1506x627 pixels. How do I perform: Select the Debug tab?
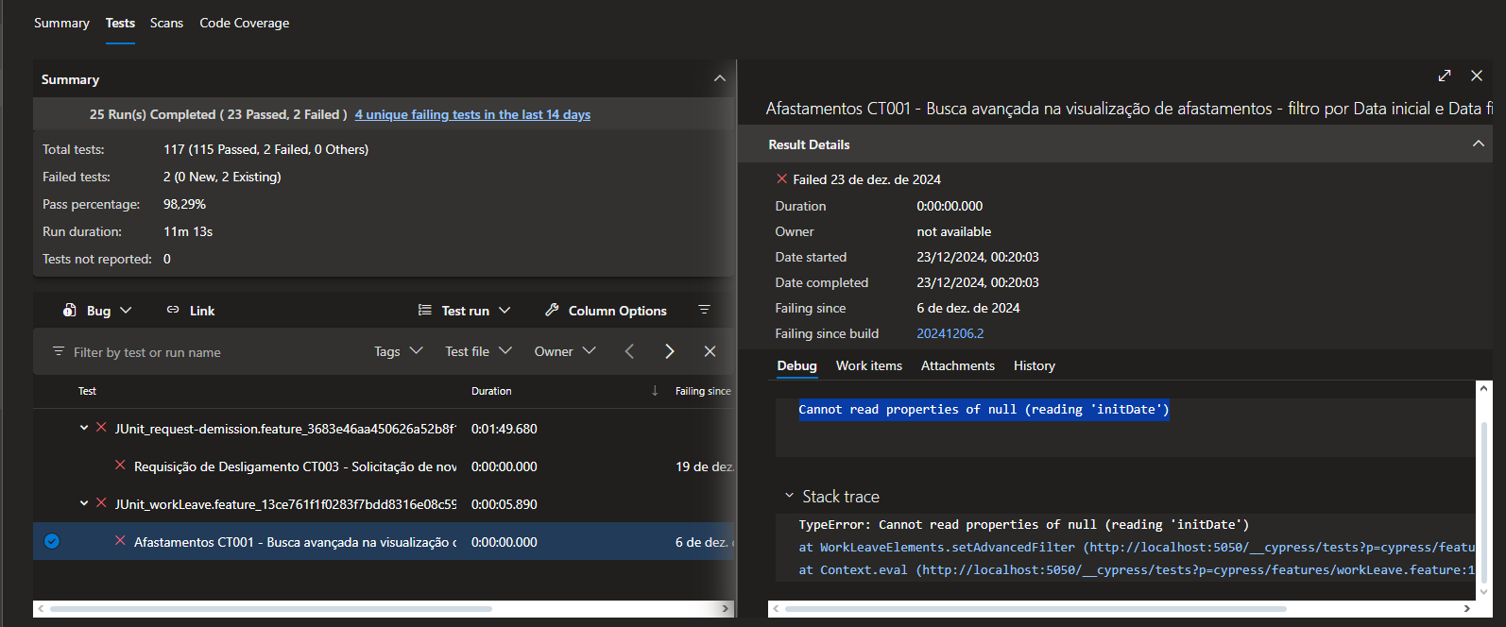796,365
